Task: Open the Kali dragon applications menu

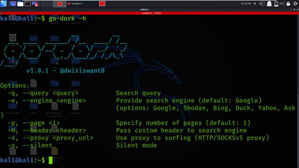Action: click(x=4, y=3)
